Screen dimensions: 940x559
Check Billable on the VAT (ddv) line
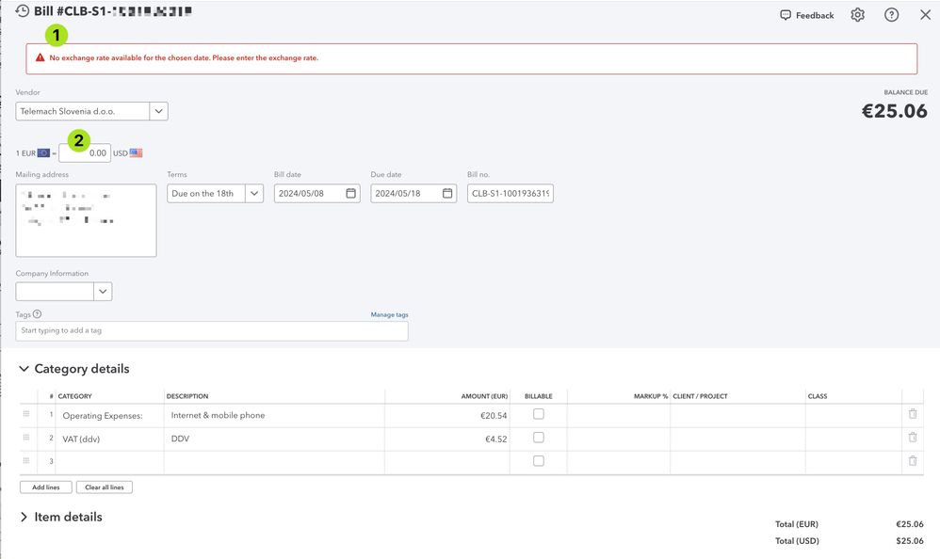coord(538,438)
